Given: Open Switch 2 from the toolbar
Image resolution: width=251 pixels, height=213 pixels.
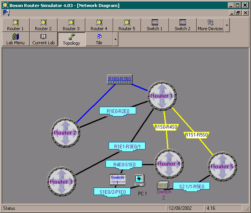Looking at the screenshot, I should click(x=183, y=25).
